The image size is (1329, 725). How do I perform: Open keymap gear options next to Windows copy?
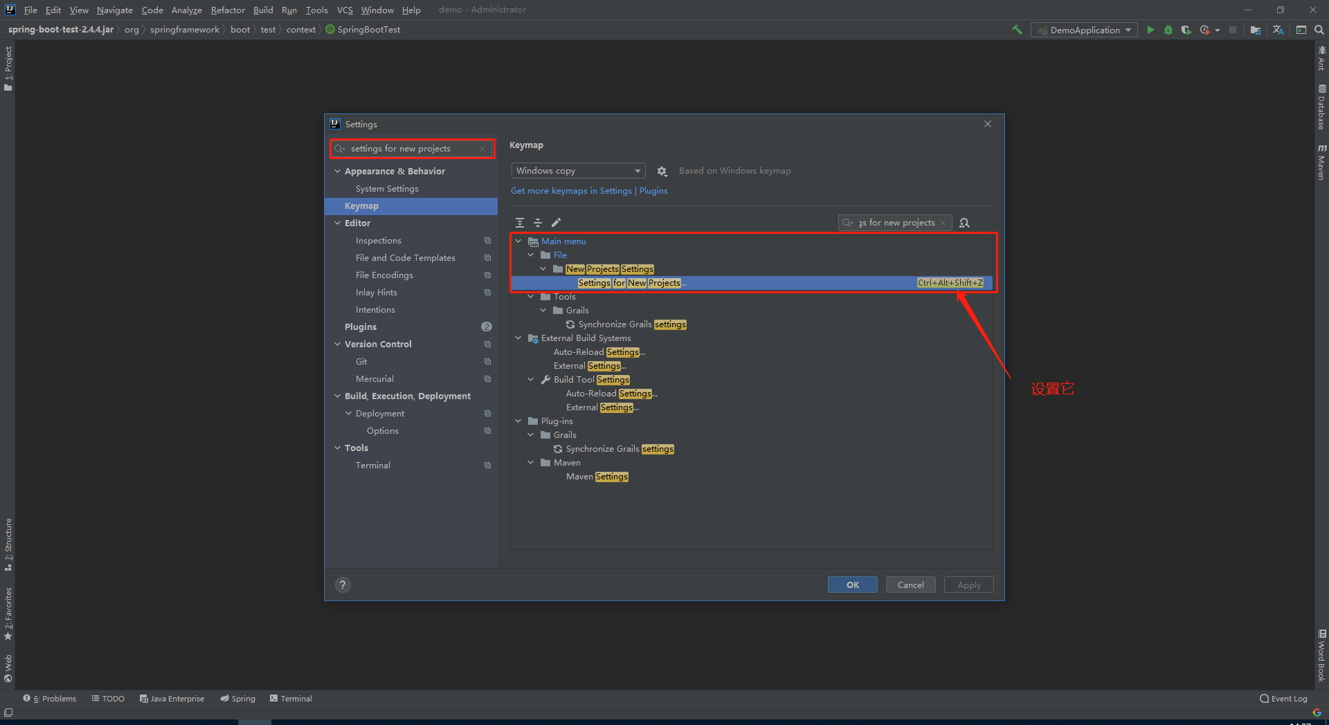tap(662, 171)
